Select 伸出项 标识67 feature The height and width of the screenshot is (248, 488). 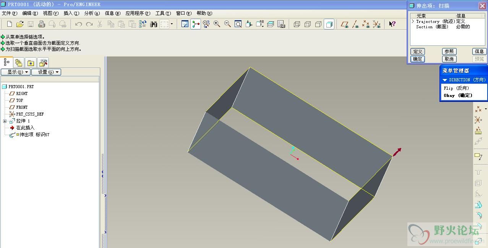(x=34, y=135)
